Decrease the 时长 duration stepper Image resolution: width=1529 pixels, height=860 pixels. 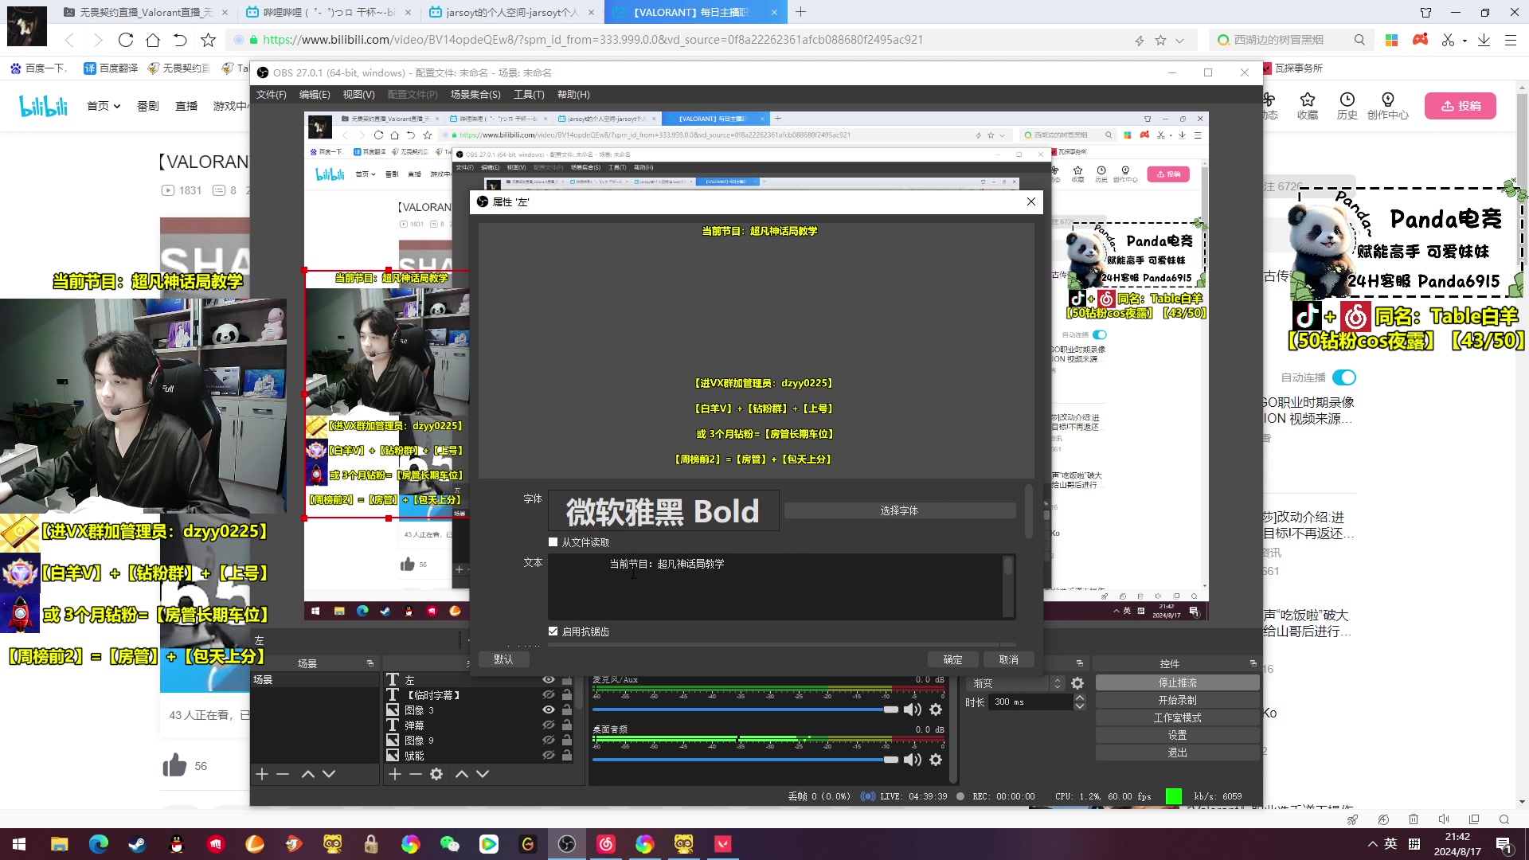1080,706
